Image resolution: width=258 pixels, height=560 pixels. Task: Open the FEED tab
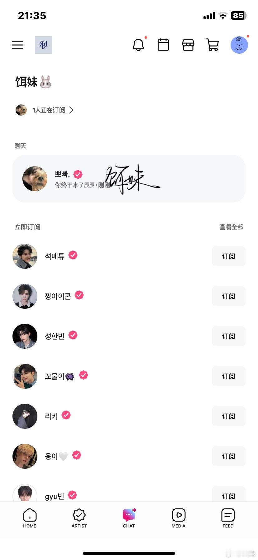tap(228, 518)
